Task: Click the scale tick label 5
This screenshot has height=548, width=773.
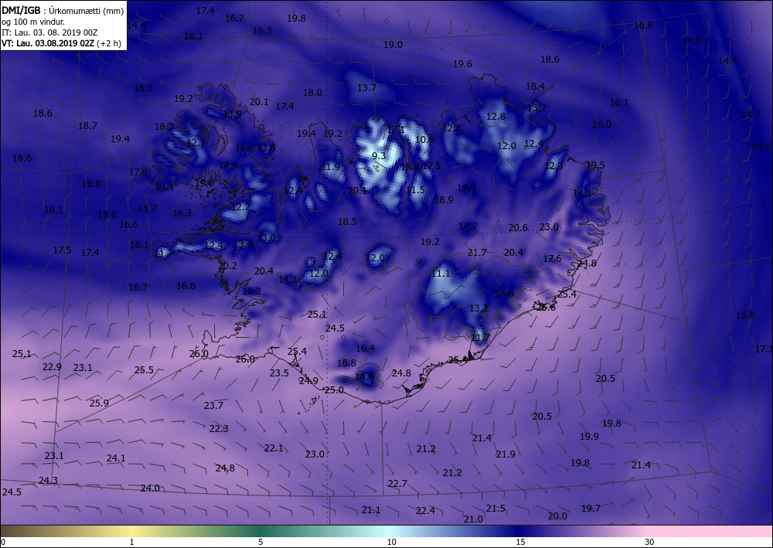Action: (x=261, y=542)
